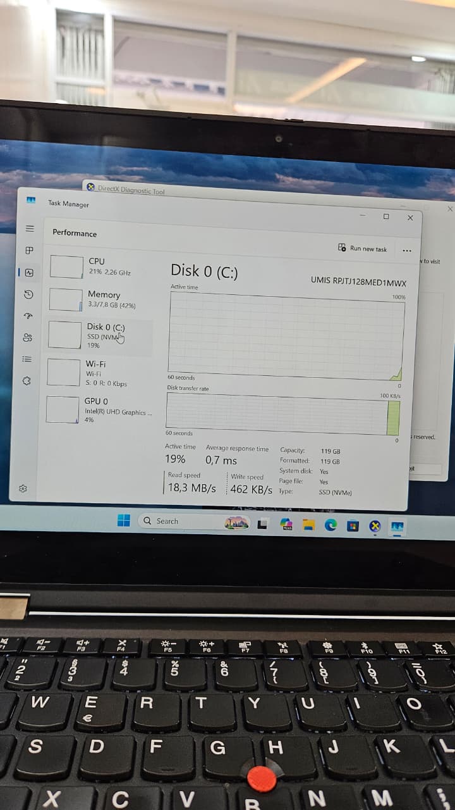The height and width of the screenshot is (810, 455).
Task: Click the Task Manager title bar icon
Action: point(30,200)
